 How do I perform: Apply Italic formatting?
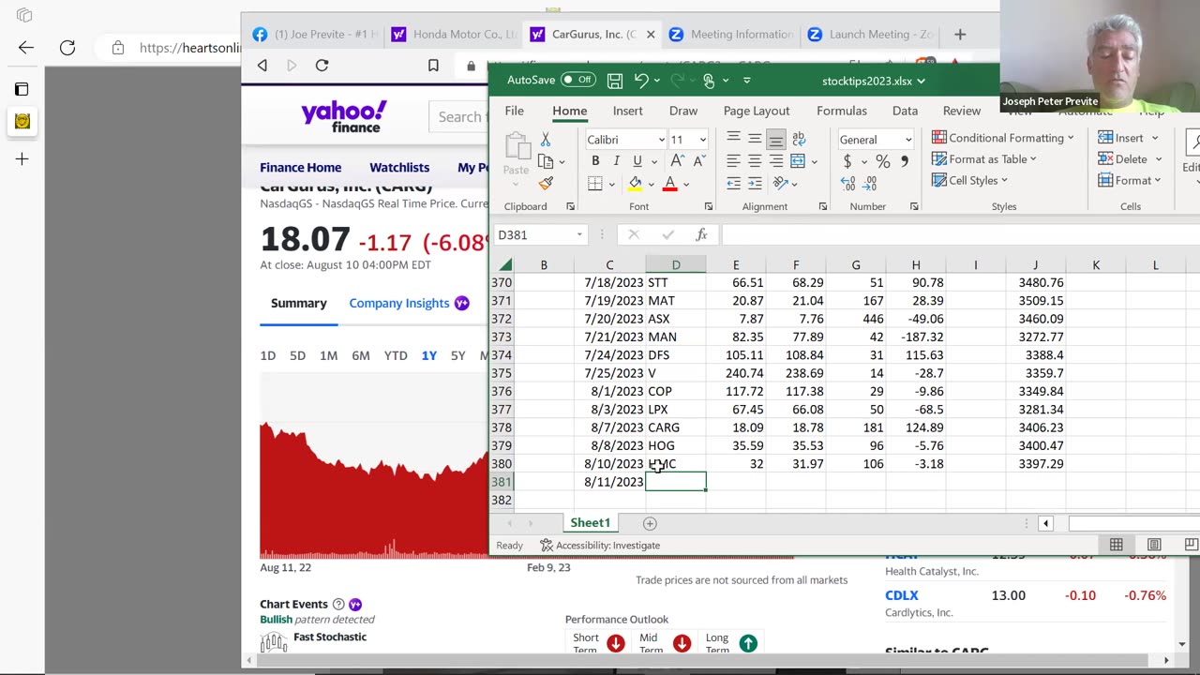(x=616, y=161)
